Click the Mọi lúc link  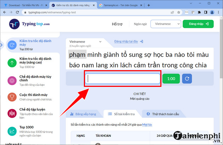147,125
